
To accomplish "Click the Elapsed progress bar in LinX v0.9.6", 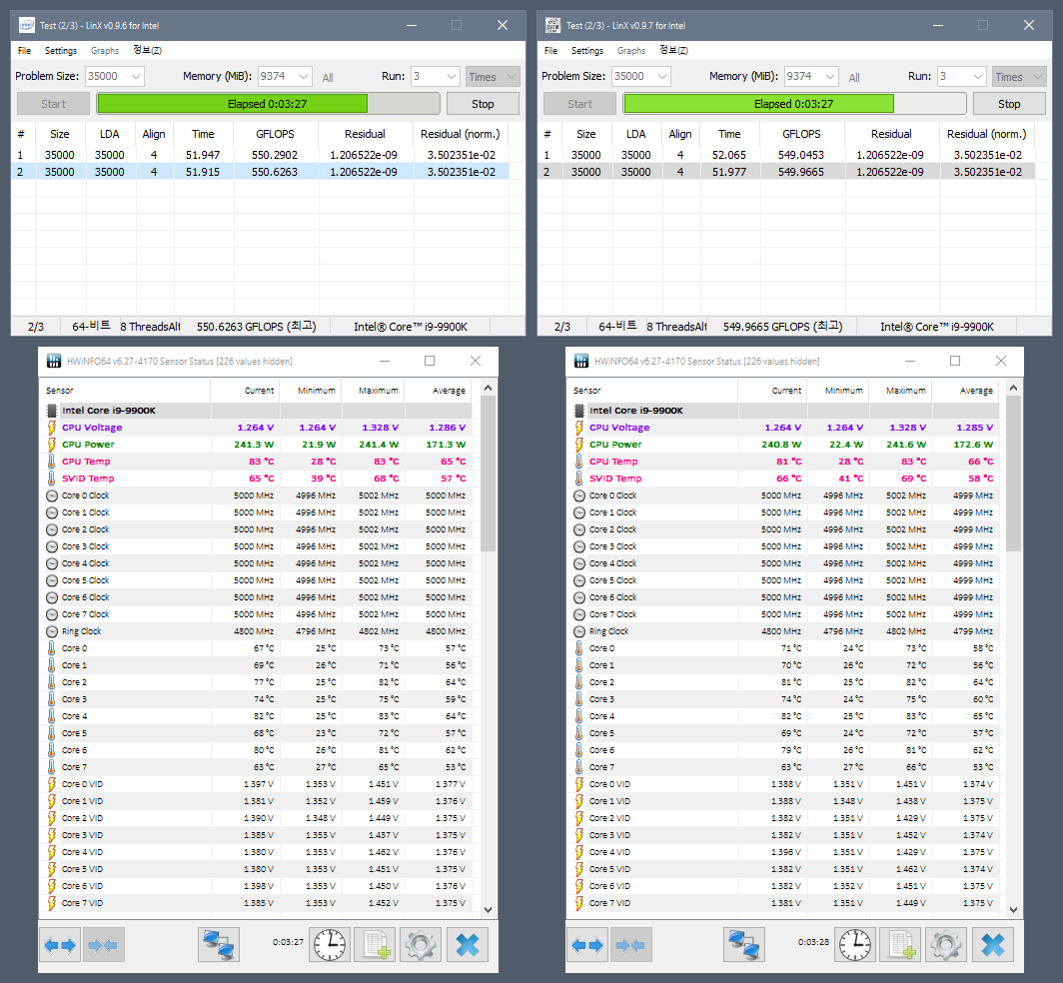I will (269, 104).
